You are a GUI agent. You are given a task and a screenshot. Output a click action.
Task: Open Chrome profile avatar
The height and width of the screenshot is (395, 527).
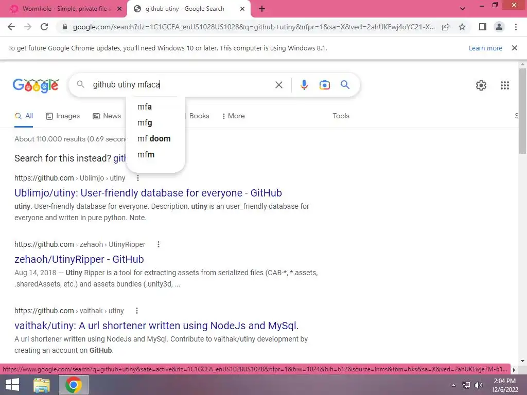tap(499, 27)
